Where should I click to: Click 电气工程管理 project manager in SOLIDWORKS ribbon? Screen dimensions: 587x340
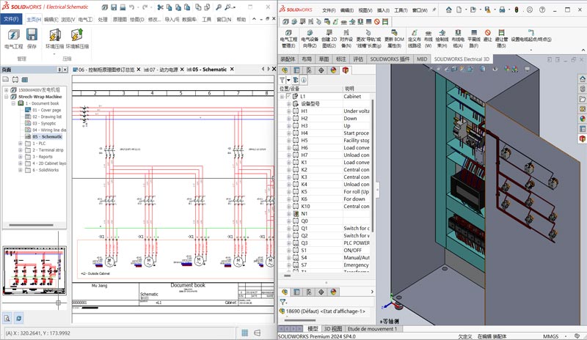[288, 39]
